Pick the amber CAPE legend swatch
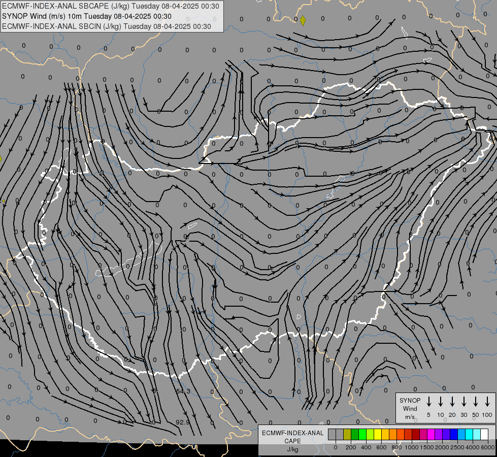 [385, 434]
